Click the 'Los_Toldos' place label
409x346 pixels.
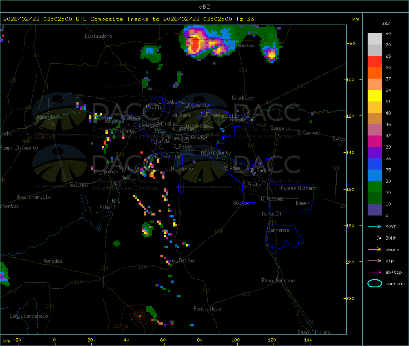pos(181,261)
